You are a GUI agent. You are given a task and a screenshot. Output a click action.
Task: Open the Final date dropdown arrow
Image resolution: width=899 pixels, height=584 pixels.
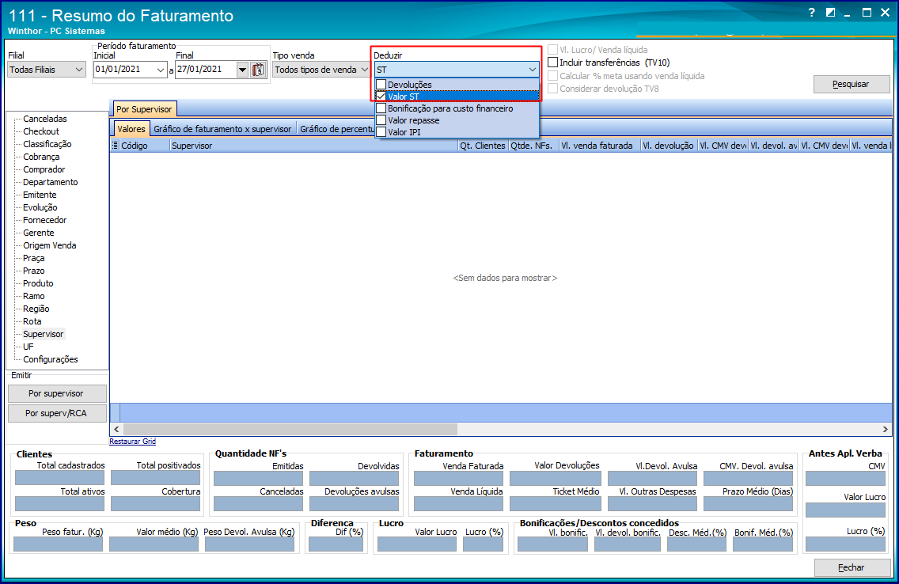click(x=242, y=70)
